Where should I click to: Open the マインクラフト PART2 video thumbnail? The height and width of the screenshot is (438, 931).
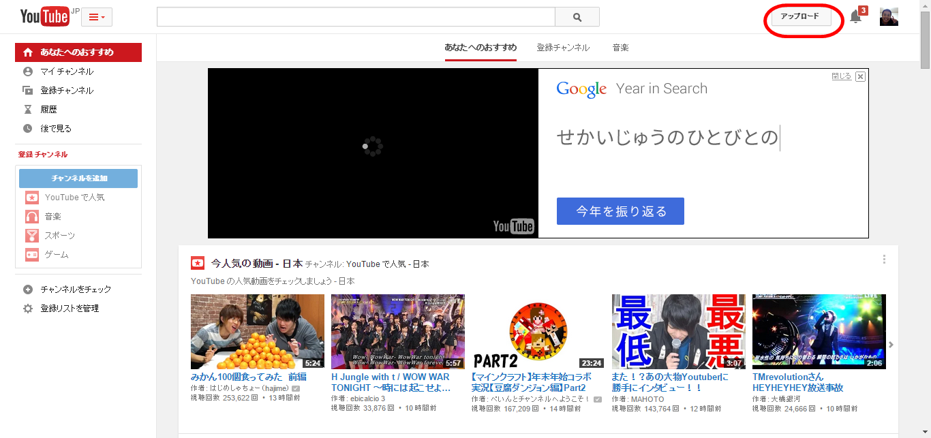[x=538, y=332]
